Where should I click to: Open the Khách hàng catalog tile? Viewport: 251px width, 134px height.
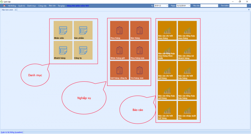63,50
